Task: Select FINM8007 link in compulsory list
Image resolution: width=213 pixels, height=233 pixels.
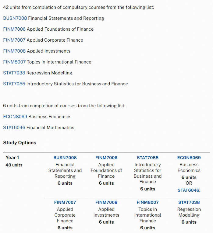Action: (x=14, y=62)
